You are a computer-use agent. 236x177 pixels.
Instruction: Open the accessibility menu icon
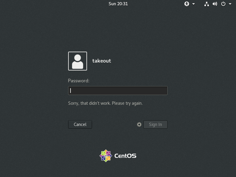pyautogui.click(x=187, y=4)
